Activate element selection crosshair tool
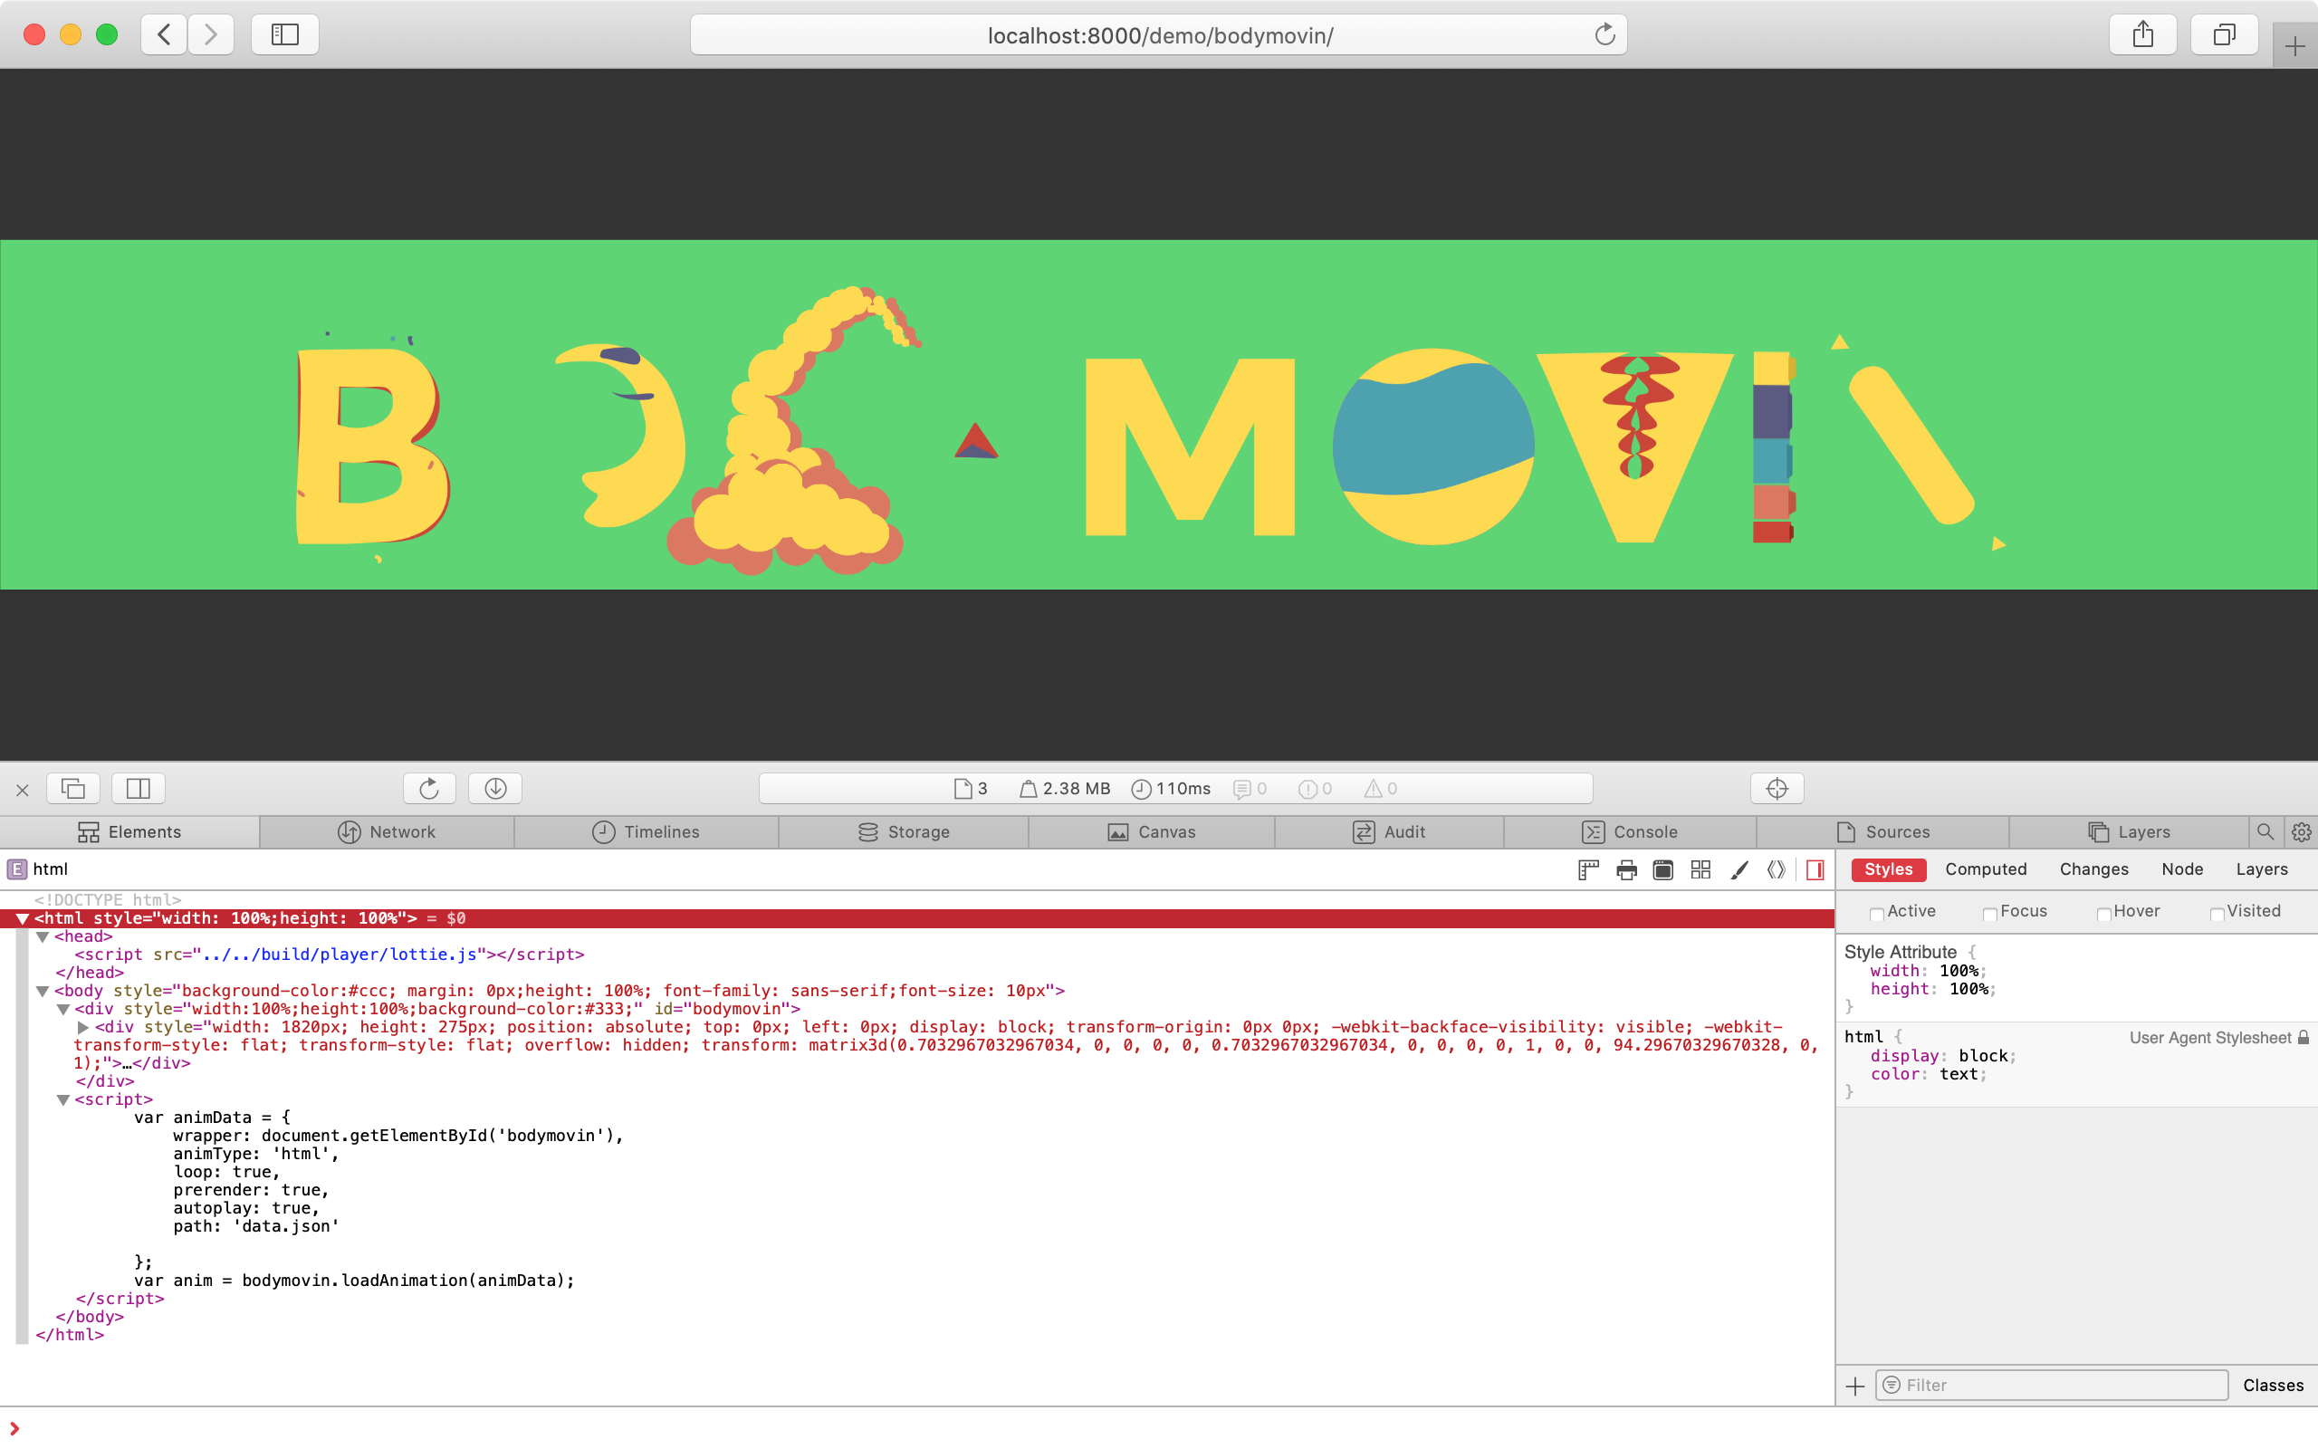 pyautogui.click(x=1777, y=788)
